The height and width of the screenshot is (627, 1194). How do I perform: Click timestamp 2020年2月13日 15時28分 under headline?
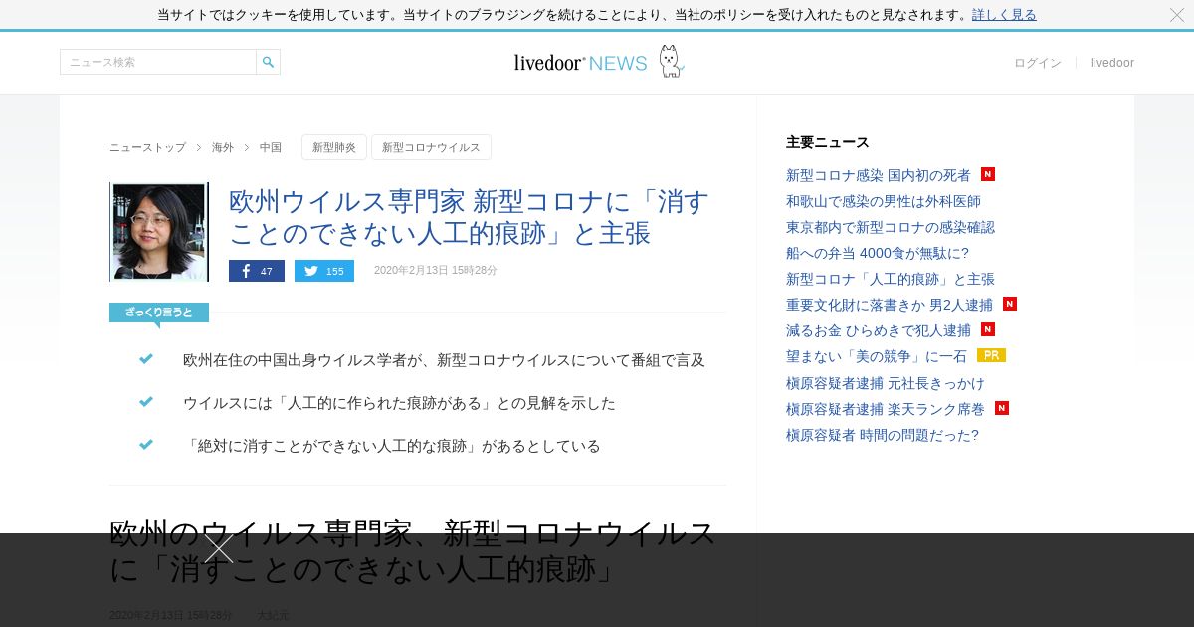pyautogui.click(x=436, y=271)
